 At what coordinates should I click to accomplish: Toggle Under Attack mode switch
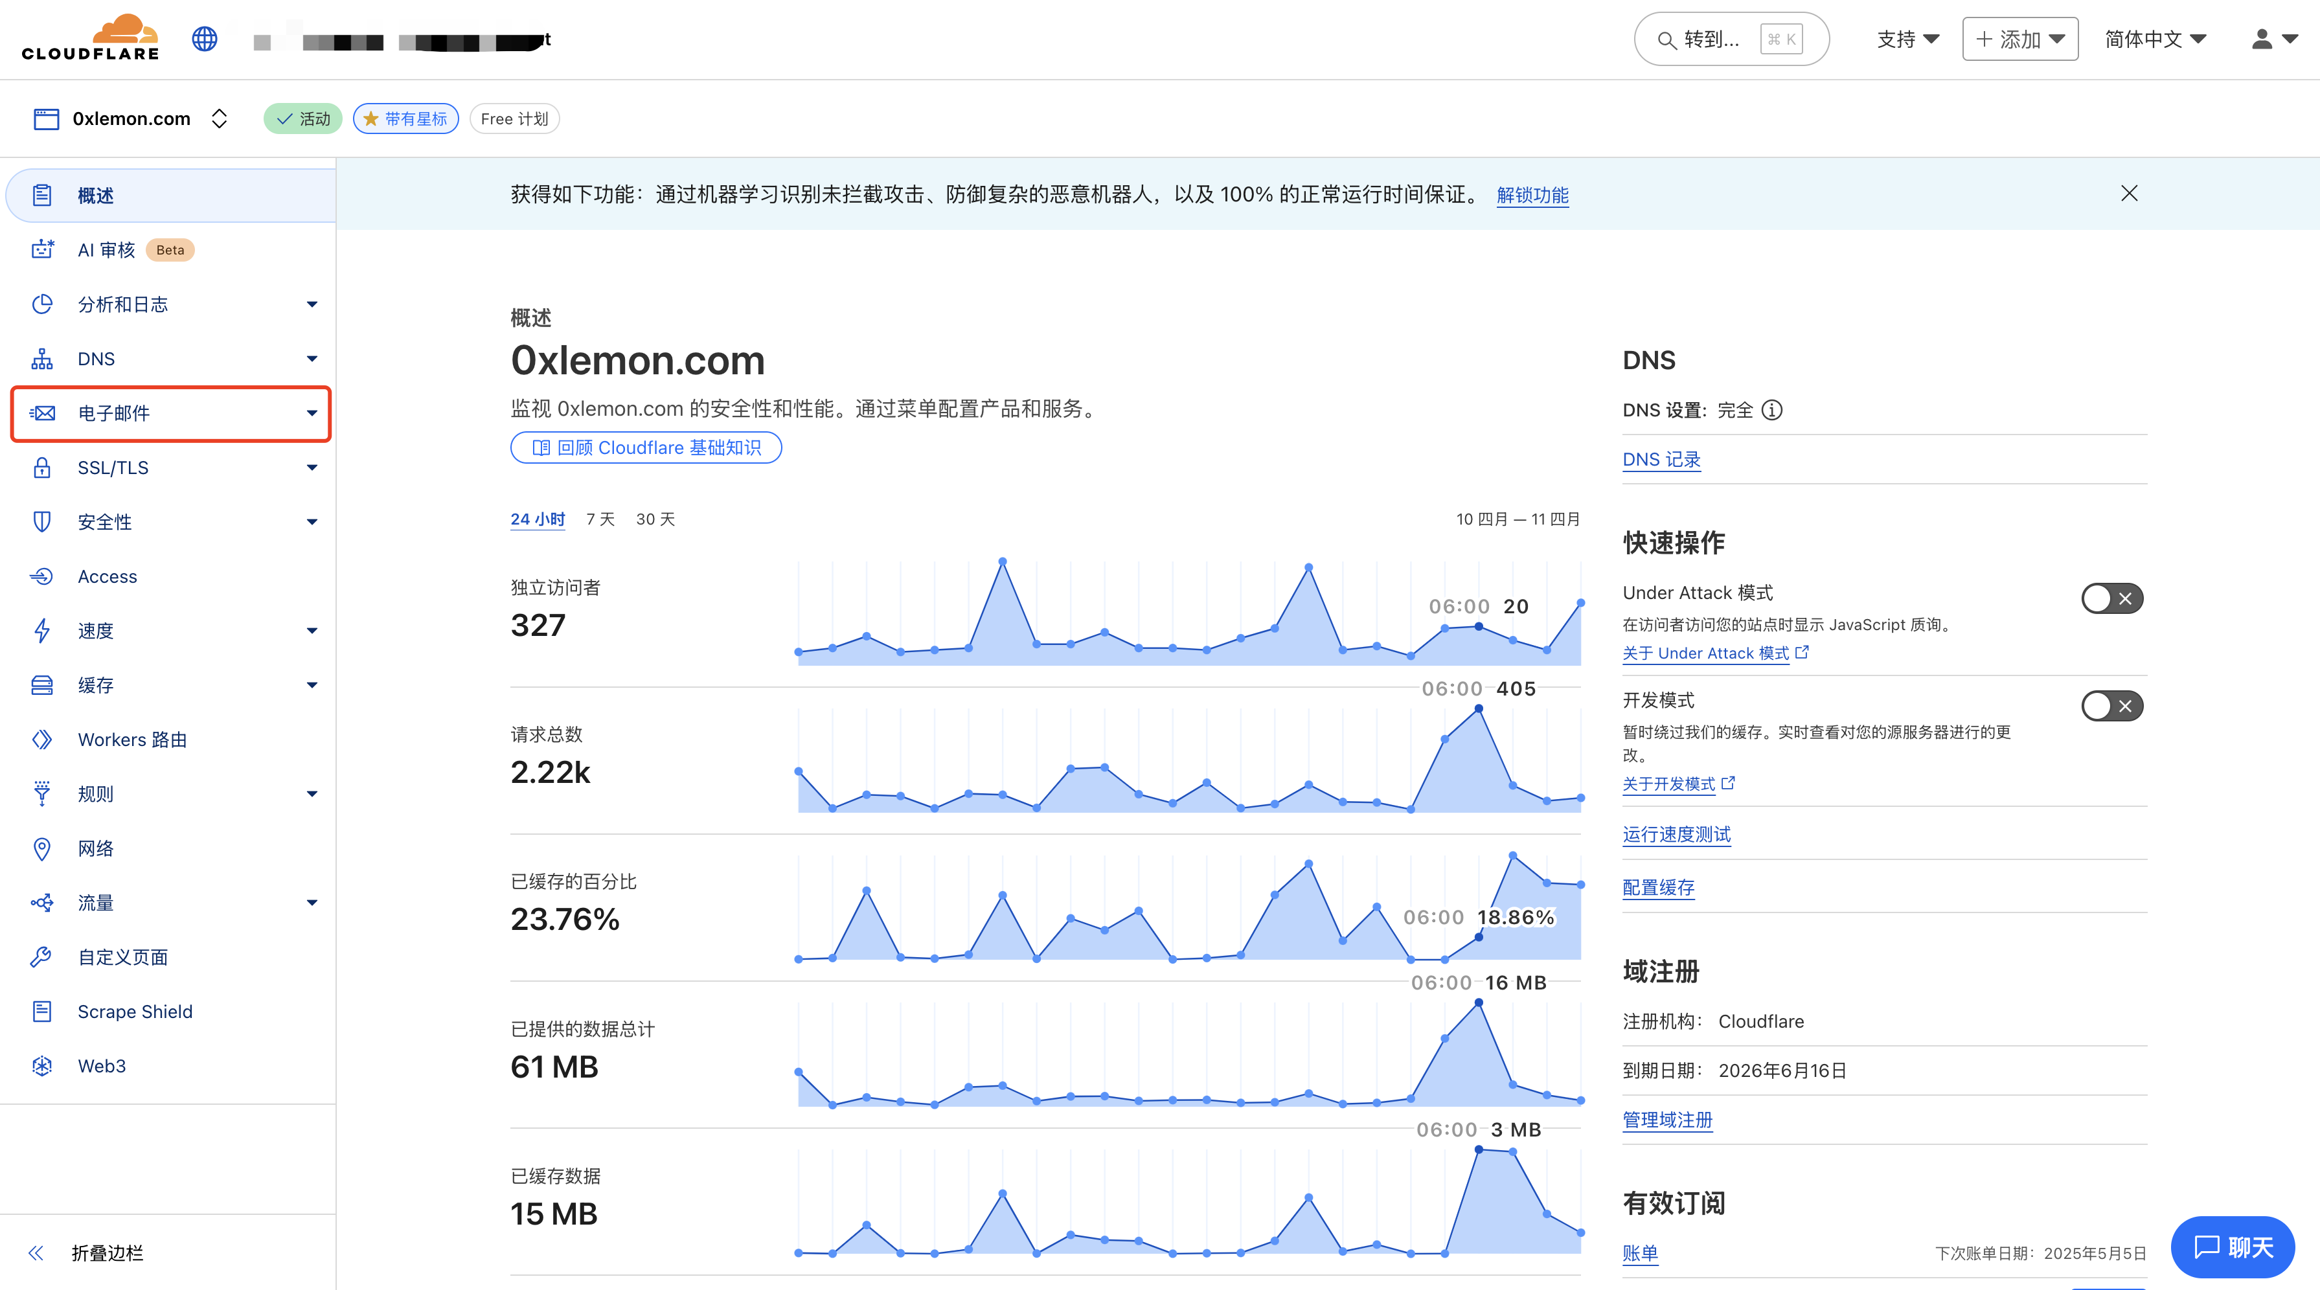coord(2112,598)
